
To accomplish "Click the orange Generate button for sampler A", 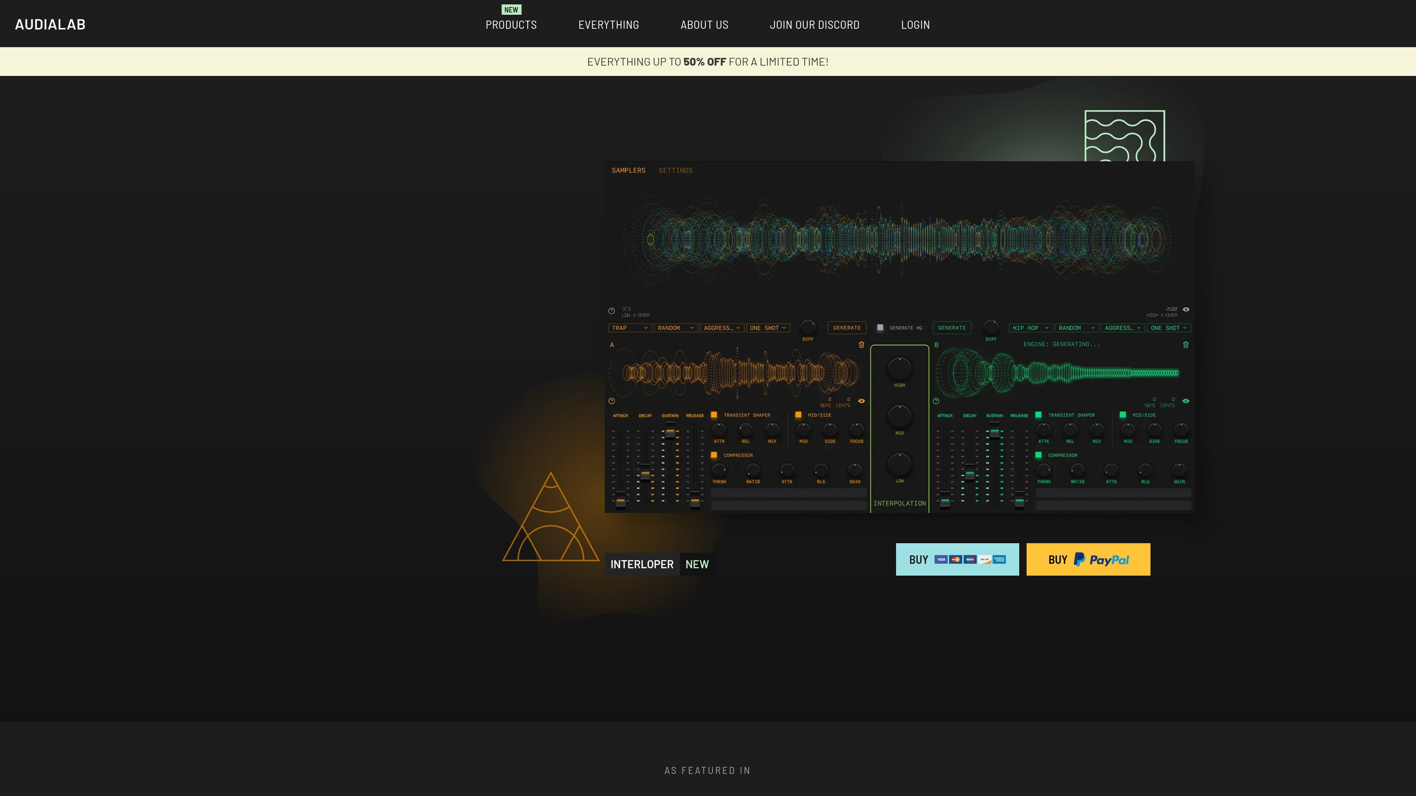I will (847, 328).
